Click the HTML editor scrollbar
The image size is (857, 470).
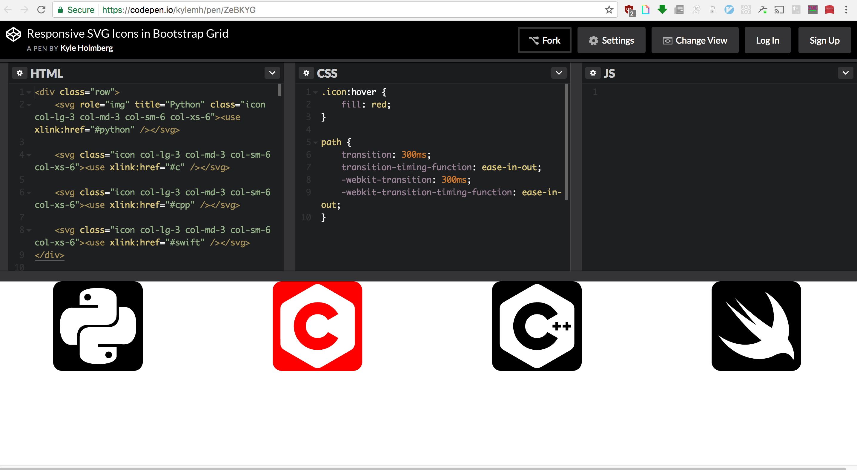pos(280,90)
